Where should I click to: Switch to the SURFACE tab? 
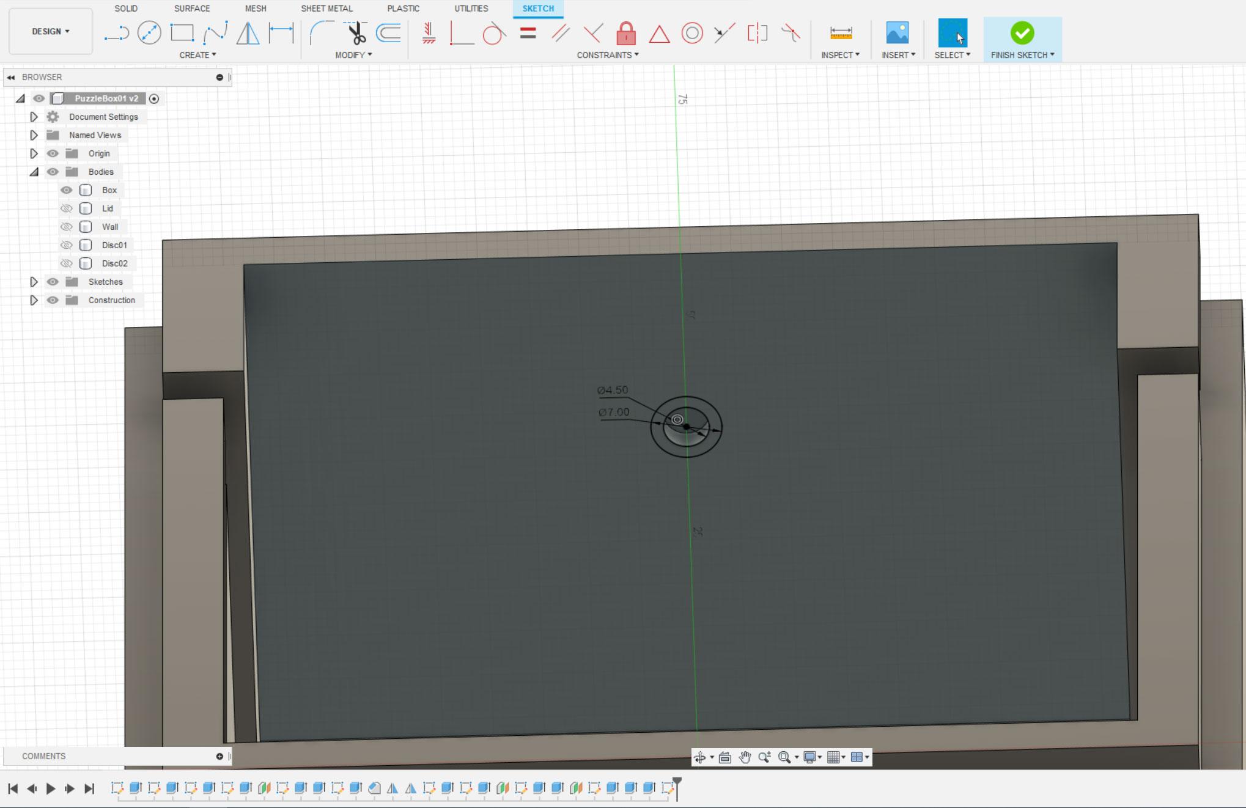(191, 9)
